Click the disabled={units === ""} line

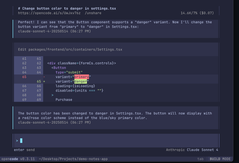click(x=79, y=91)
